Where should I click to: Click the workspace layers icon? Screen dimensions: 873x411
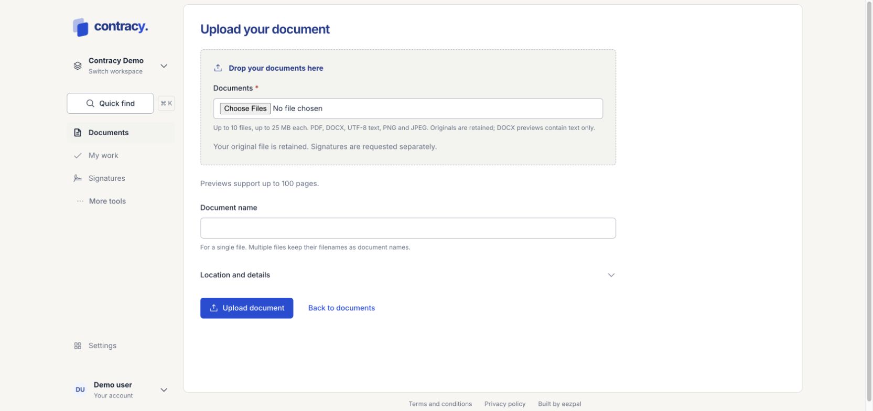(78, 66)
